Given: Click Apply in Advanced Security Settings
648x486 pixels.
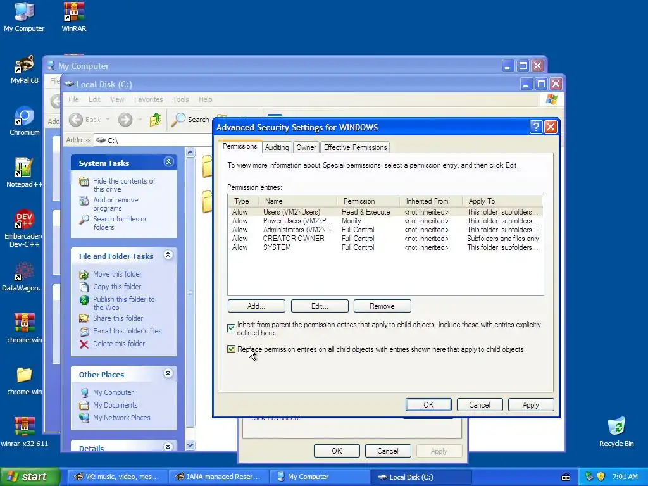Looking at the screenshot, I should tap(531, 405).
